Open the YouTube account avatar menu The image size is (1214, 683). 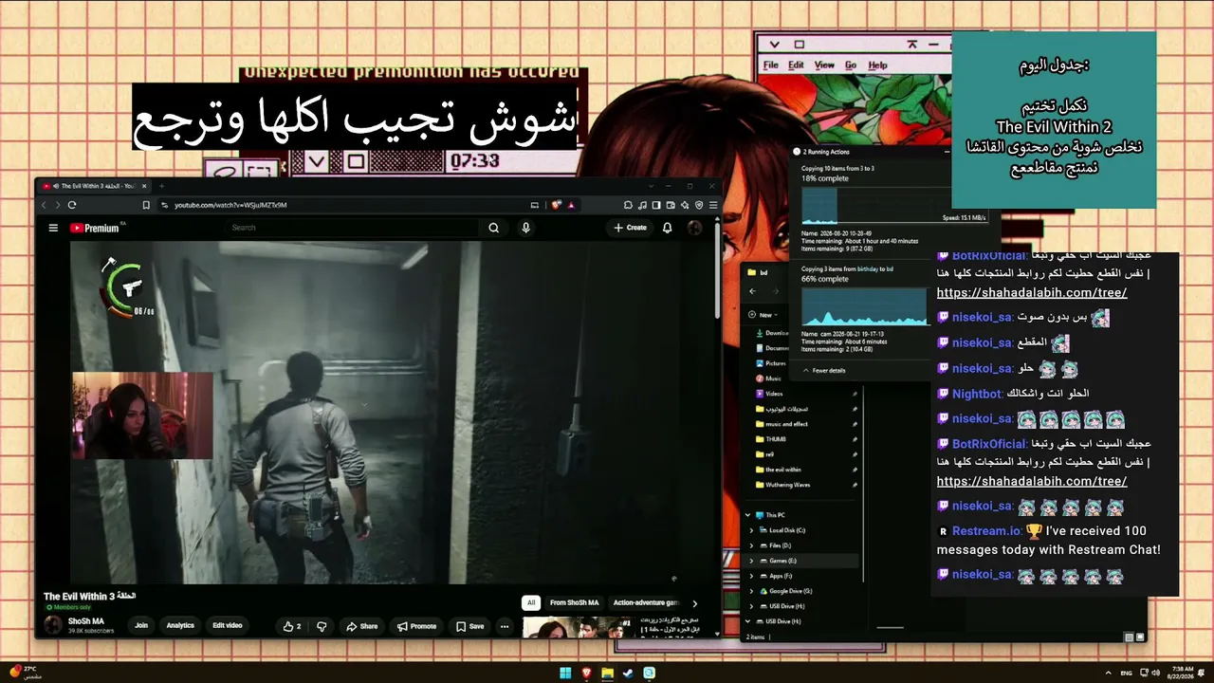[x=694, y=228]
